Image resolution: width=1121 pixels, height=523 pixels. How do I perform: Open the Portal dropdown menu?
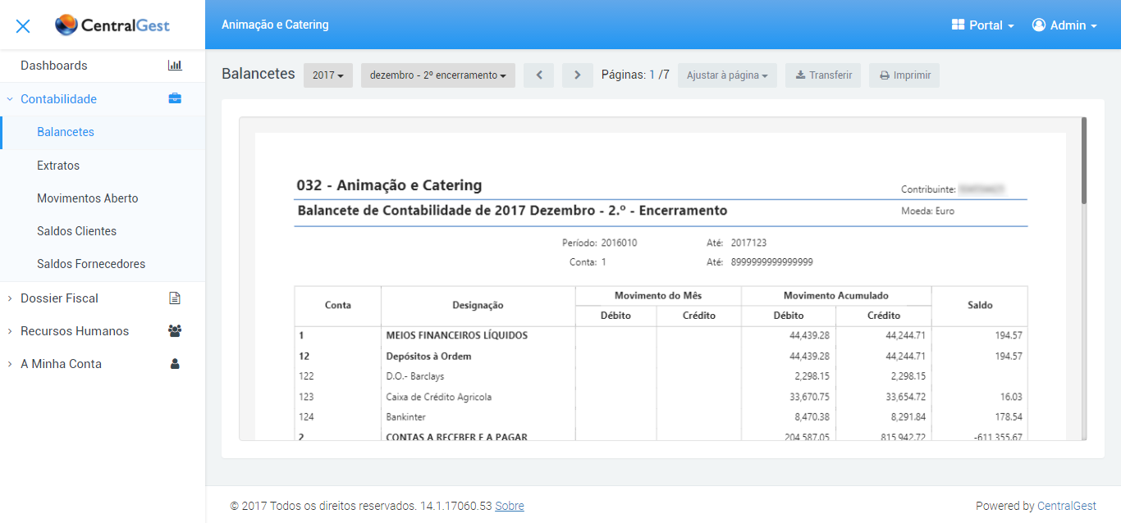click(983, 25)
